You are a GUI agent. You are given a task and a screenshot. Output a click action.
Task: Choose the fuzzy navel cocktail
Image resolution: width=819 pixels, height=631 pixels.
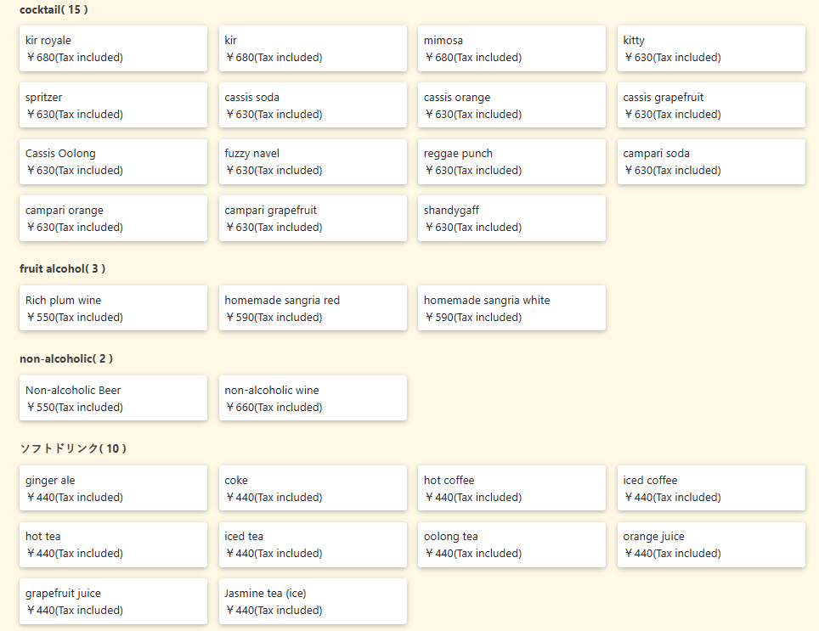313,161
